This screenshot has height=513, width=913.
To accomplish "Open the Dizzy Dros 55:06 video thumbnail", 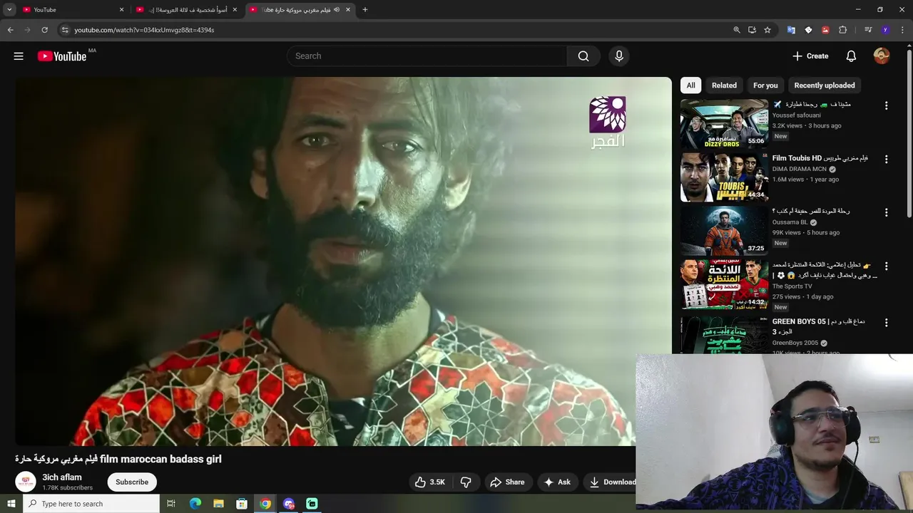I will click(723, 124).
